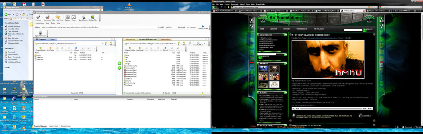Open Connections menu in WS_FTP

pyautogui.click(x=40, y=23)
